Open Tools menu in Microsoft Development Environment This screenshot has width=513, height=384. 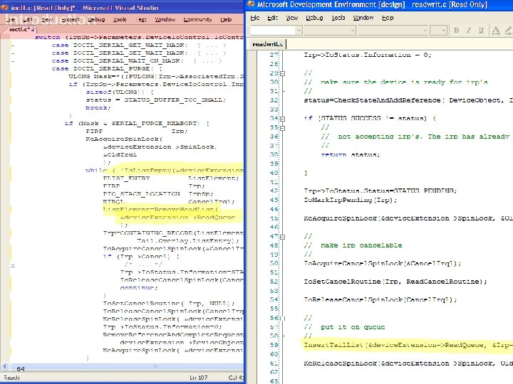[338, 18]
